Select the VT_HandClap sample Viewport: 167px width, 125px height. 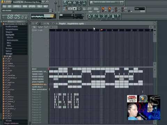click(10, 75)
